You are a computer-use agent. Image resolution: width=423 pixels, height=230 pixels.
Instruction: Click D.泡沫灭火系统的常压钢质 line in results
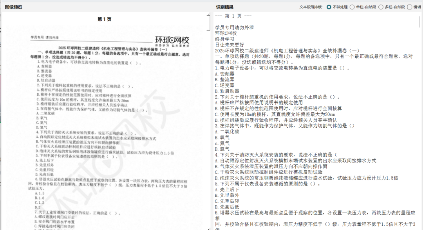tap(306, 178)
